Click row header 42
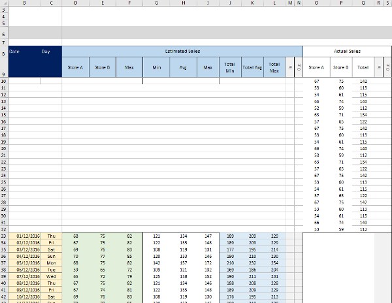Image resolution: width=392 pixels, height=303 pixels. 4,296
